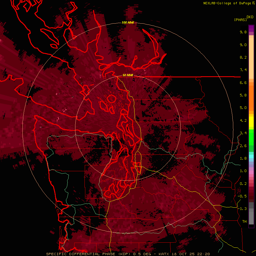Click the 8.2 value on color scale

[243, 57]
